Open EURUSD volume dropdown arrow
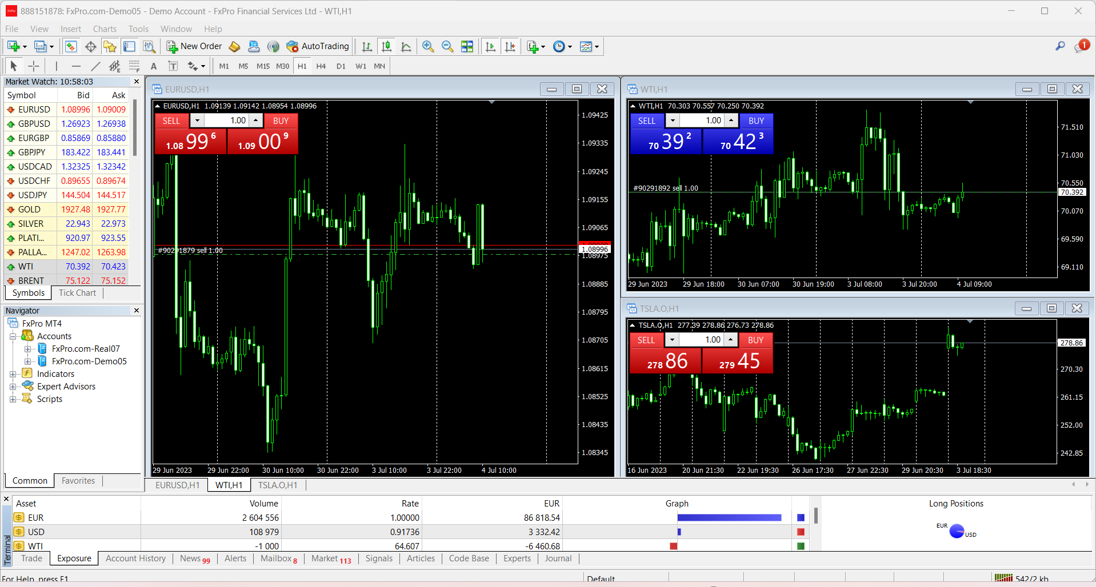 pyautogui.click(x=197, y=120)
